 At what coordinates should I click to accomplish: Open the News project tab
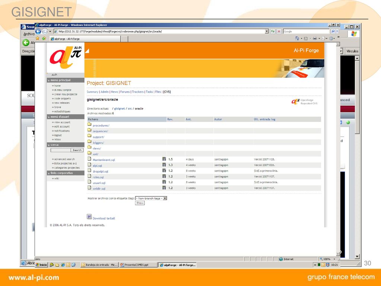point(115,92)
